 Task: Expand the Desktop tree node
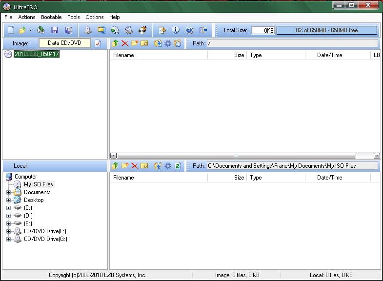pyautogui.click(x=9, y=200)
